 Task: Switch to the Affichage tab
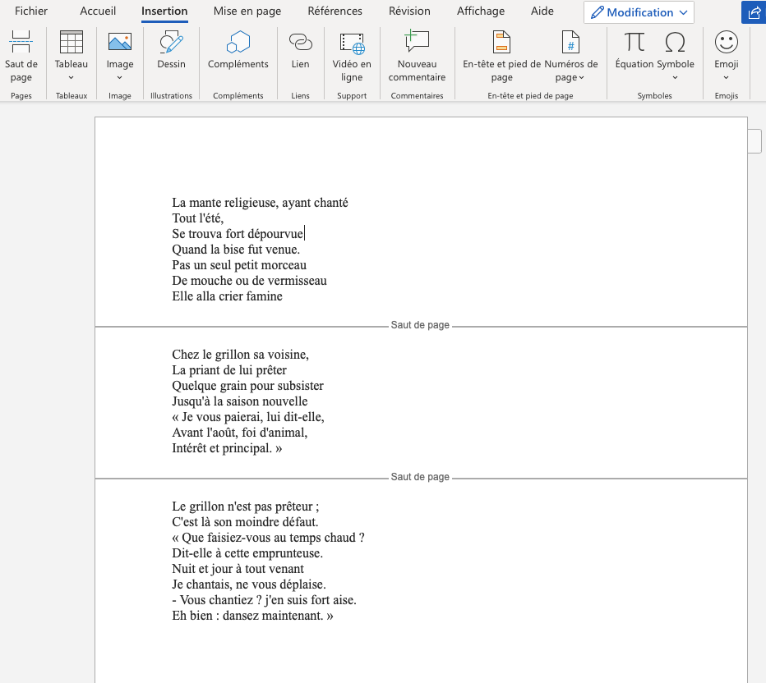pos(481,11)
